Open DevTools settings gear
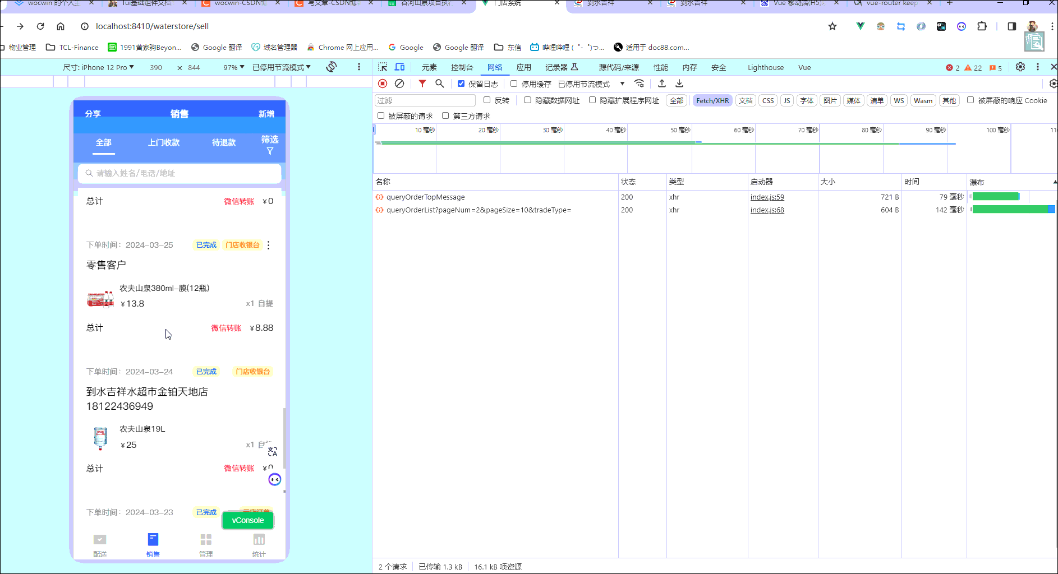The width and height of the screenshot is (1058, 574). (1020, 67)
